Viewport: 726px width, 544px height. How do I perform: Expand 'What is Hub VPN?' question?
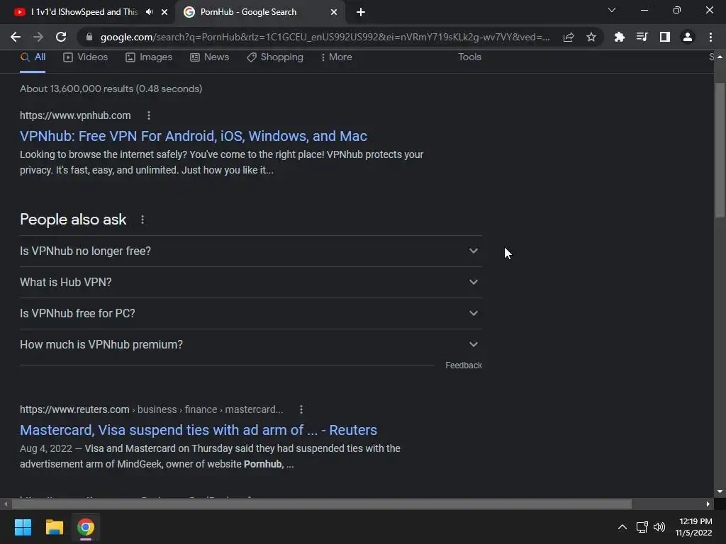(251, 282)
